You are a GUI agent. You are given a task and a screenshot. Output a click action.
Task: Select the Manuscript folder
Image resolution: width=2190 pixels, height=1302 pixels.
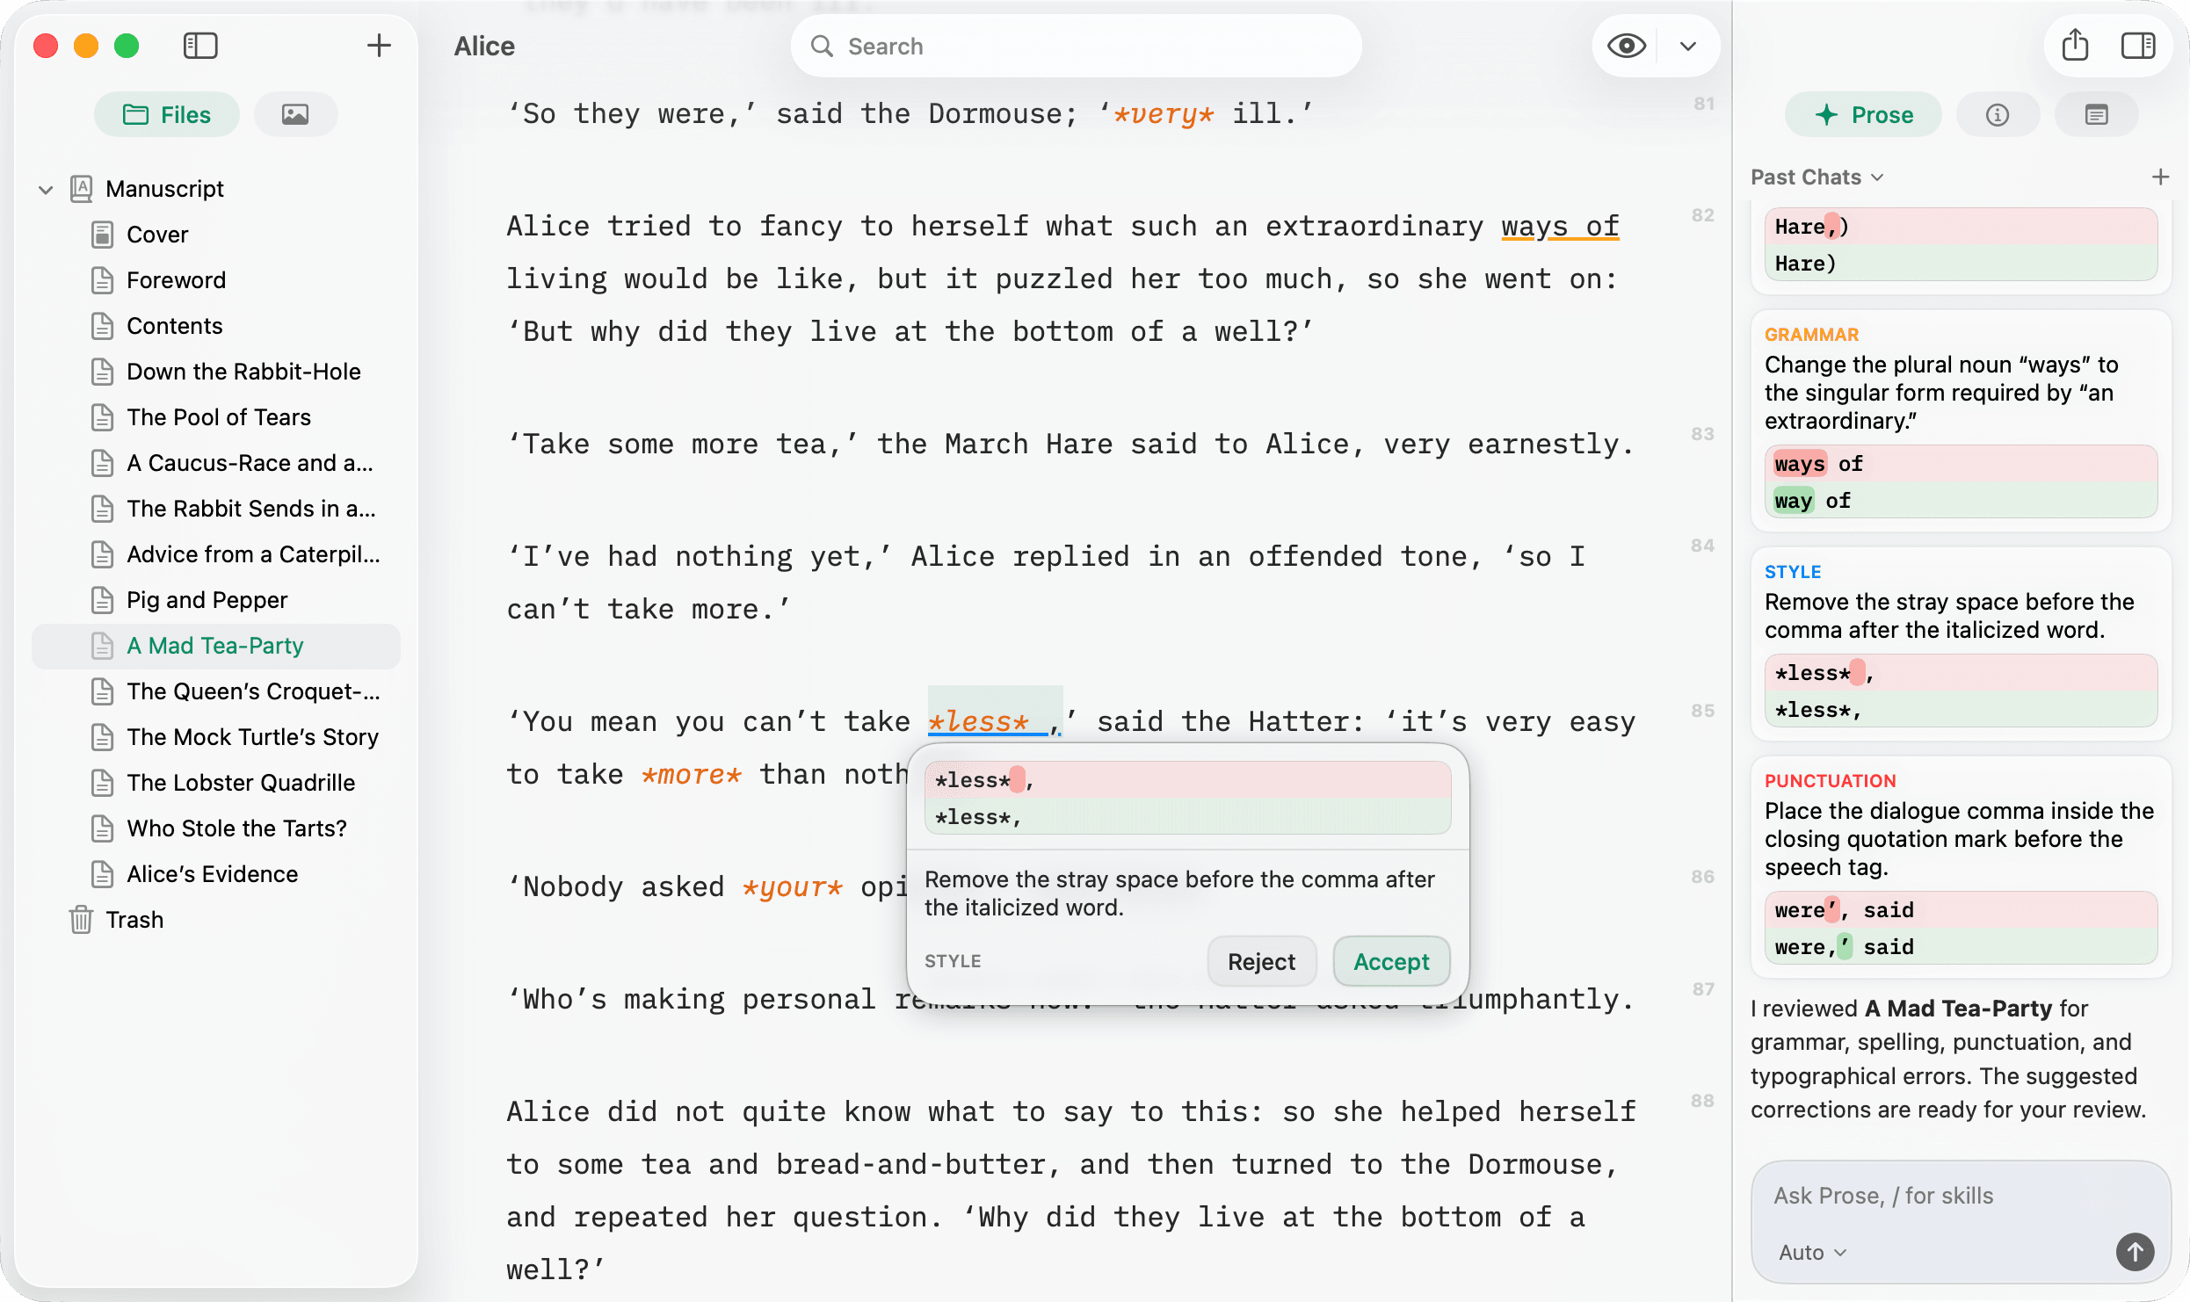pos(164,189)
